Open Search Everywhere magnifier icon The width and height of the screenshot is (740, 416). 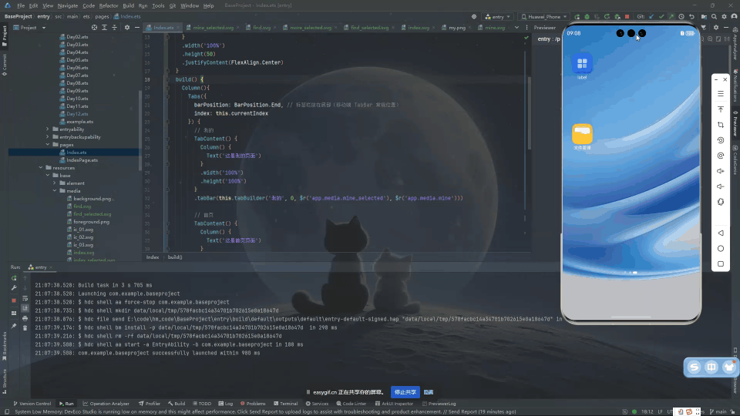714,16
